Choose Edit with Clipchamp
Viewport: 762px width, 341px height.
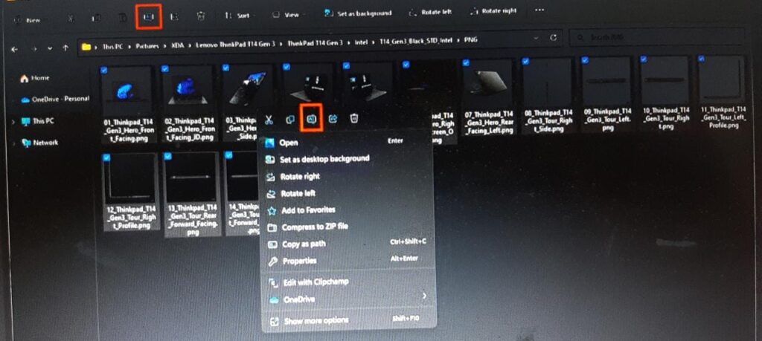click(348, 282)
